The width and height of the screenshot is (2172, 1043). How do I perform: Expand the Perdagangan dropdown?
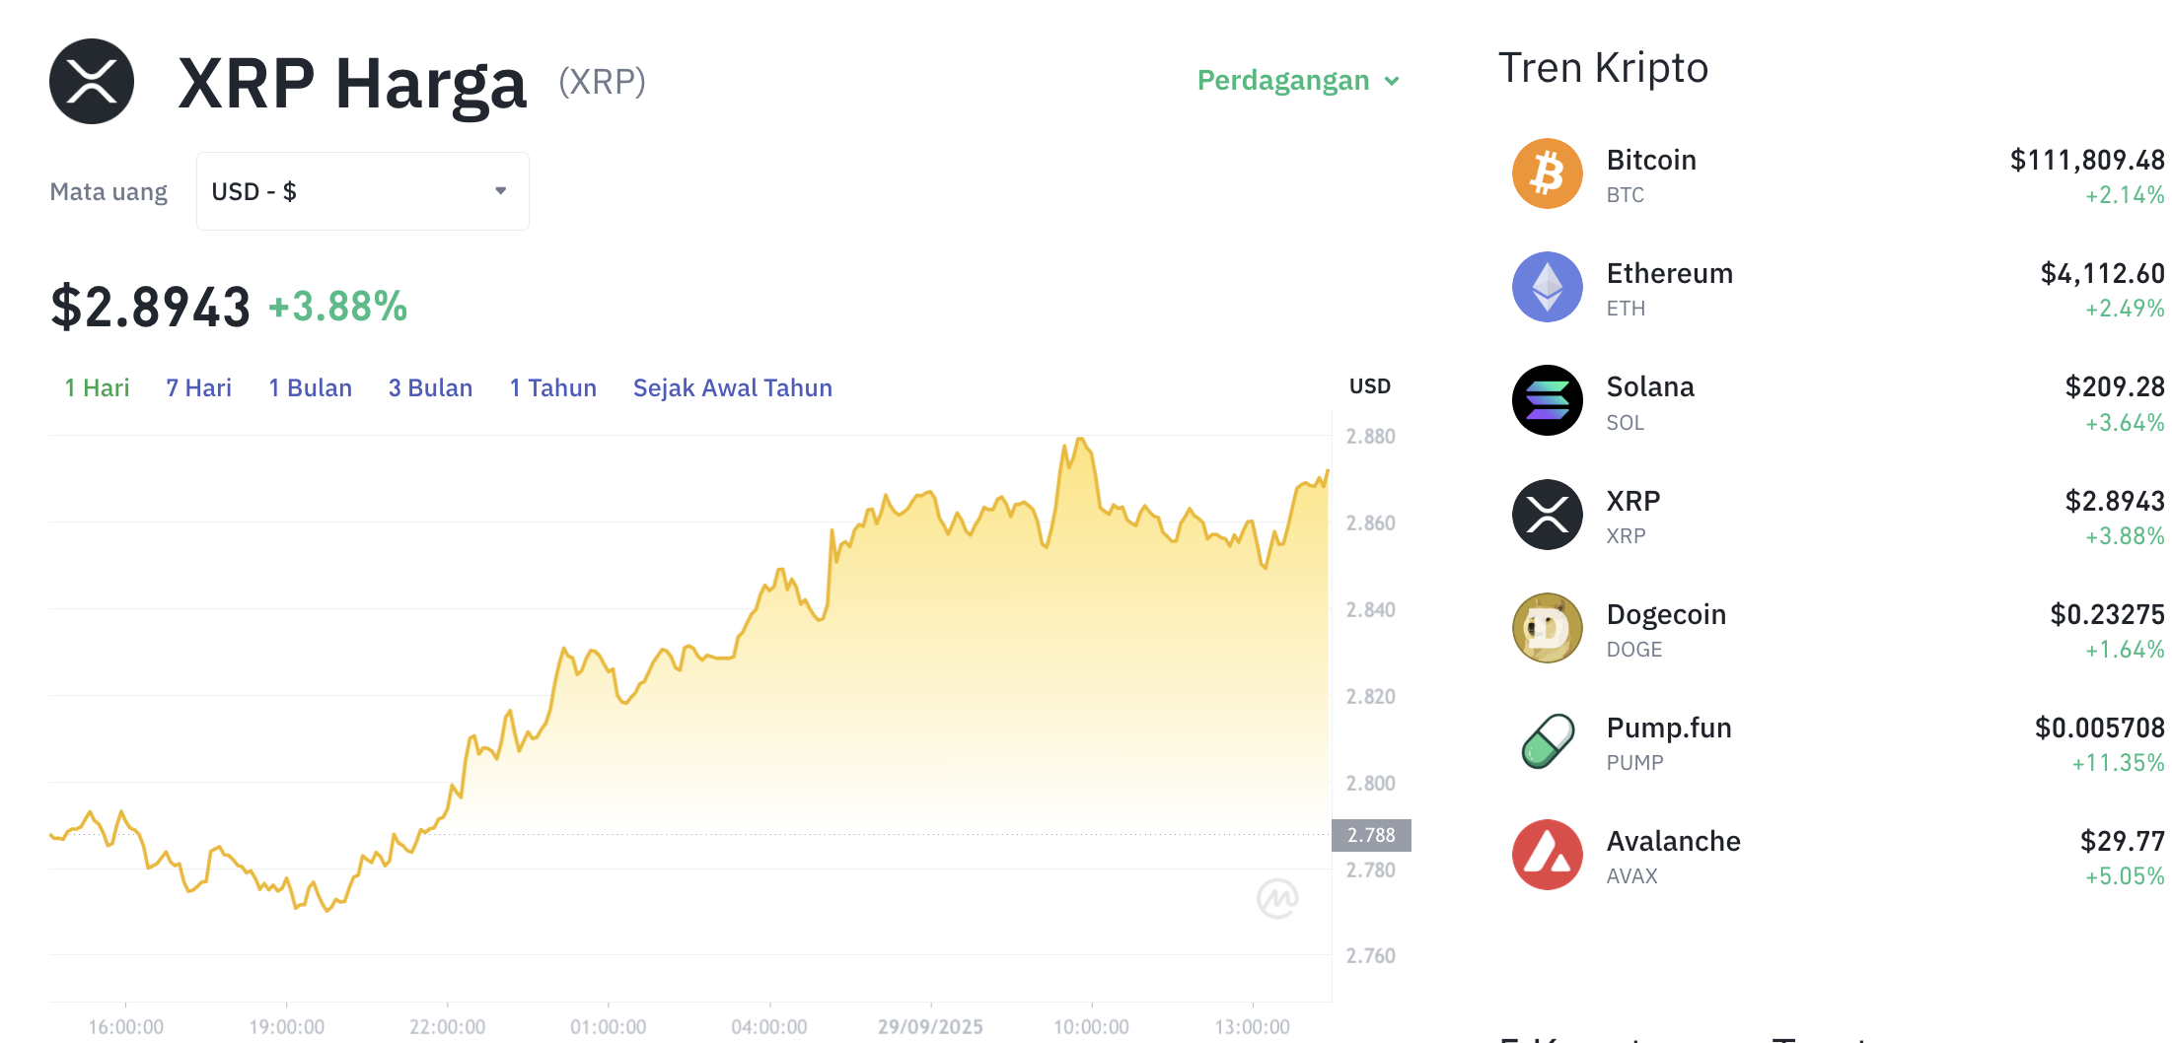pyautogui.click(x=1296, y=80)
